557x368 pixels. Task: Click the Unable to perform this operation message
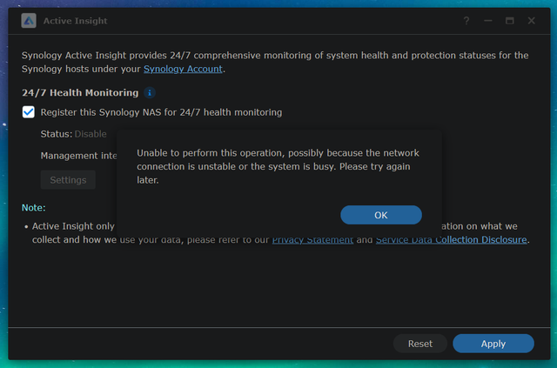click(x=278, y=166)
